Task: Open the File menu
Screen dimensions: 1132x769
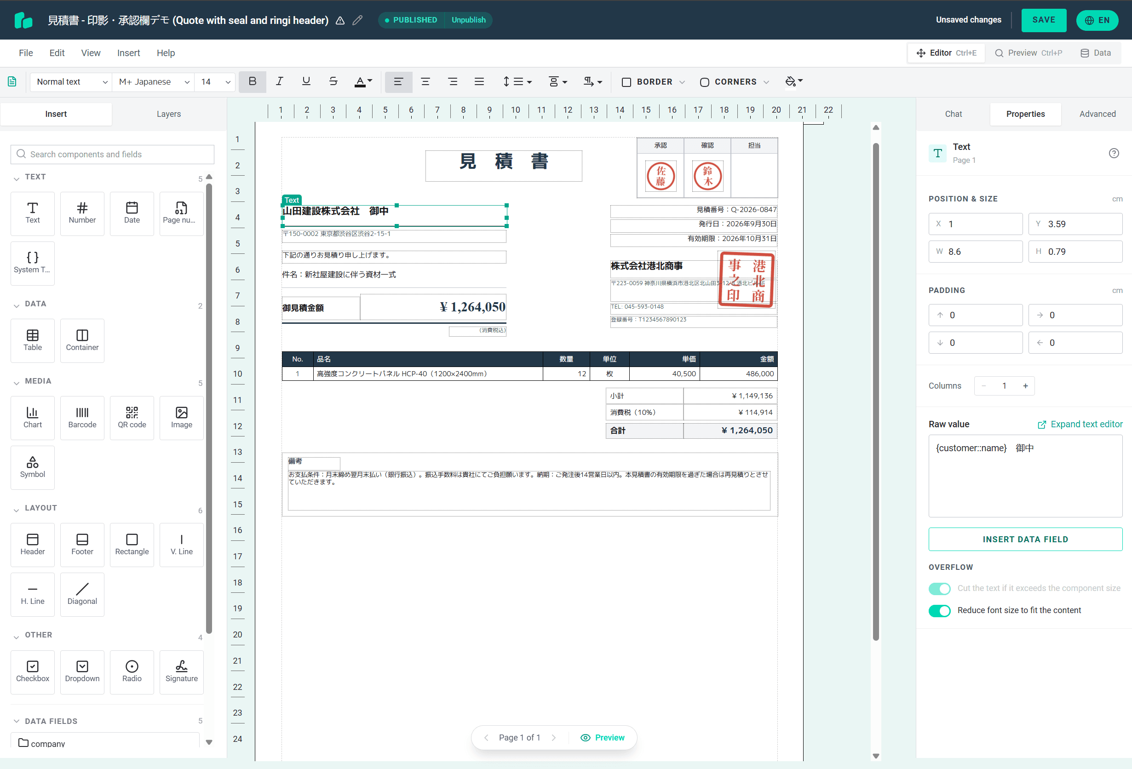Action: [x=26, y=53]
